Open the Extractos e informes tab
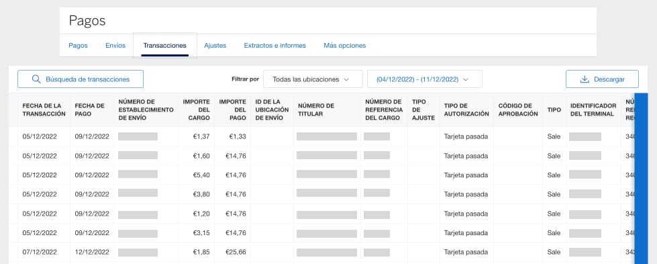 point(275,45)
